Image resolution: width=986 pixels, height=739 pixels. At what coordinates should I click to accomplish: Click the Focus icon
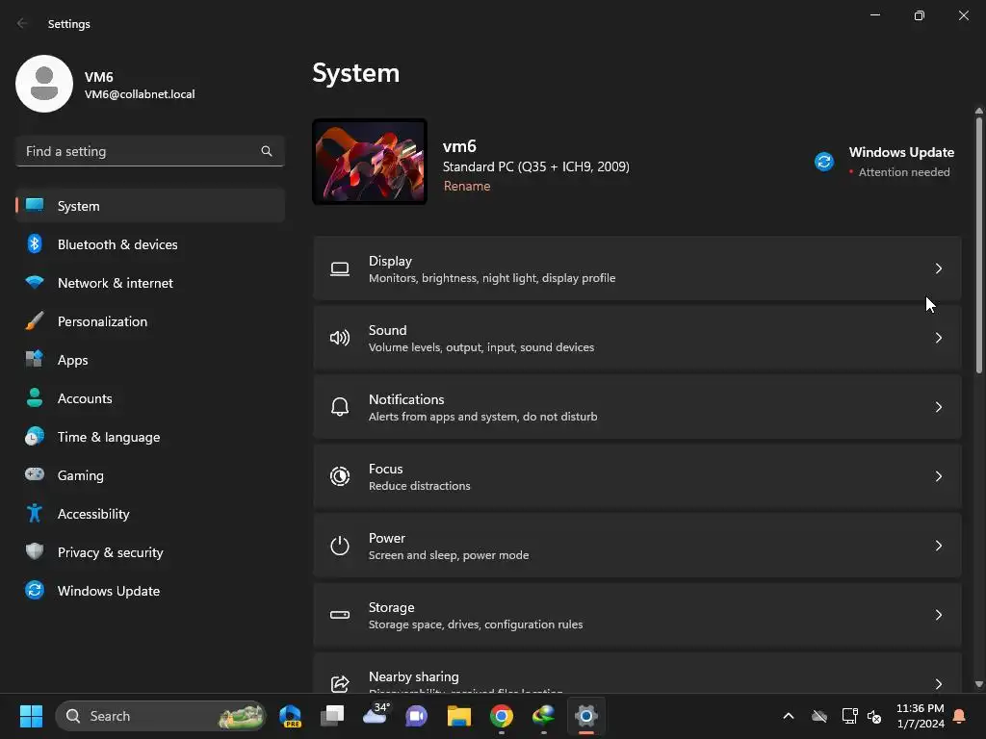pos(340,476)
